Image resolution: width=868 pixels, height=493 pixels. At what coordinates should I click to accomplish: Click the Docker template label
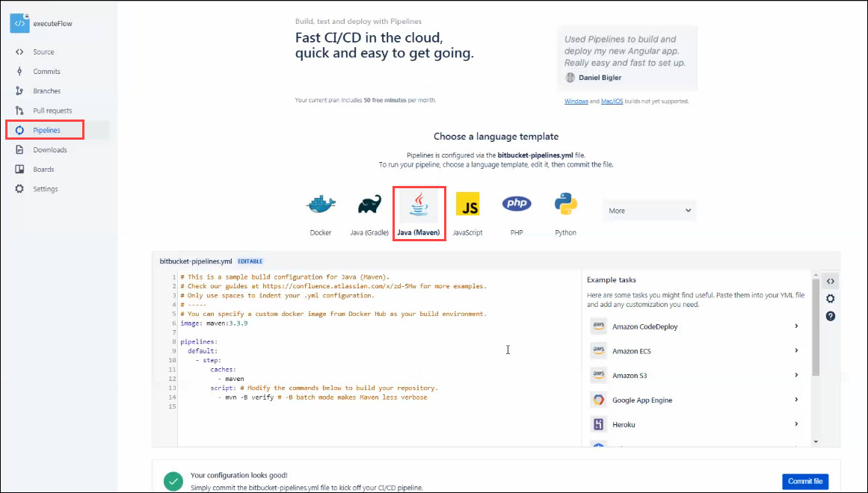coord(321,233)
